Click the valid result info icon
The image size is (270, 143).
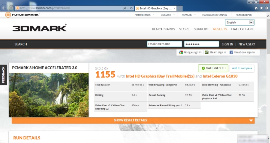coord(203,68)
